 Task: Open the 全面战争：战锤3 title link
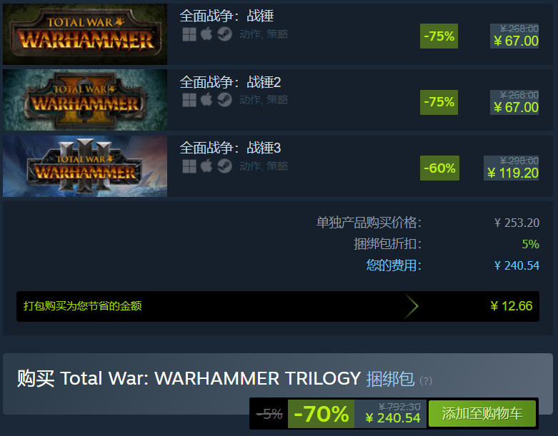(230, 148)
